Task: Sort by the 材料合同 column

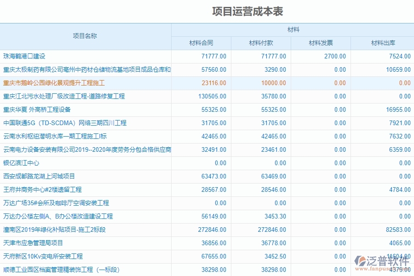Action: [x=201, y=42]
